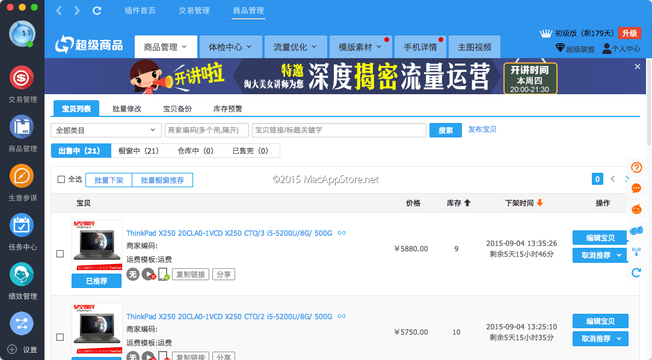Switch to the 批量修改 tab
Screen dimensions: 652x360
[127, 109]
